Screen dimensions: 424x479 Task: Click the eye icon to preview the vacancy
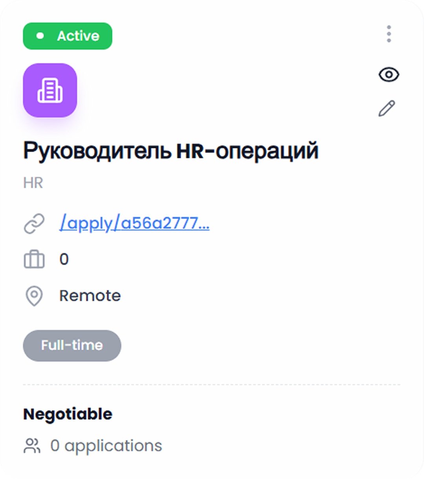pos(388,75)
